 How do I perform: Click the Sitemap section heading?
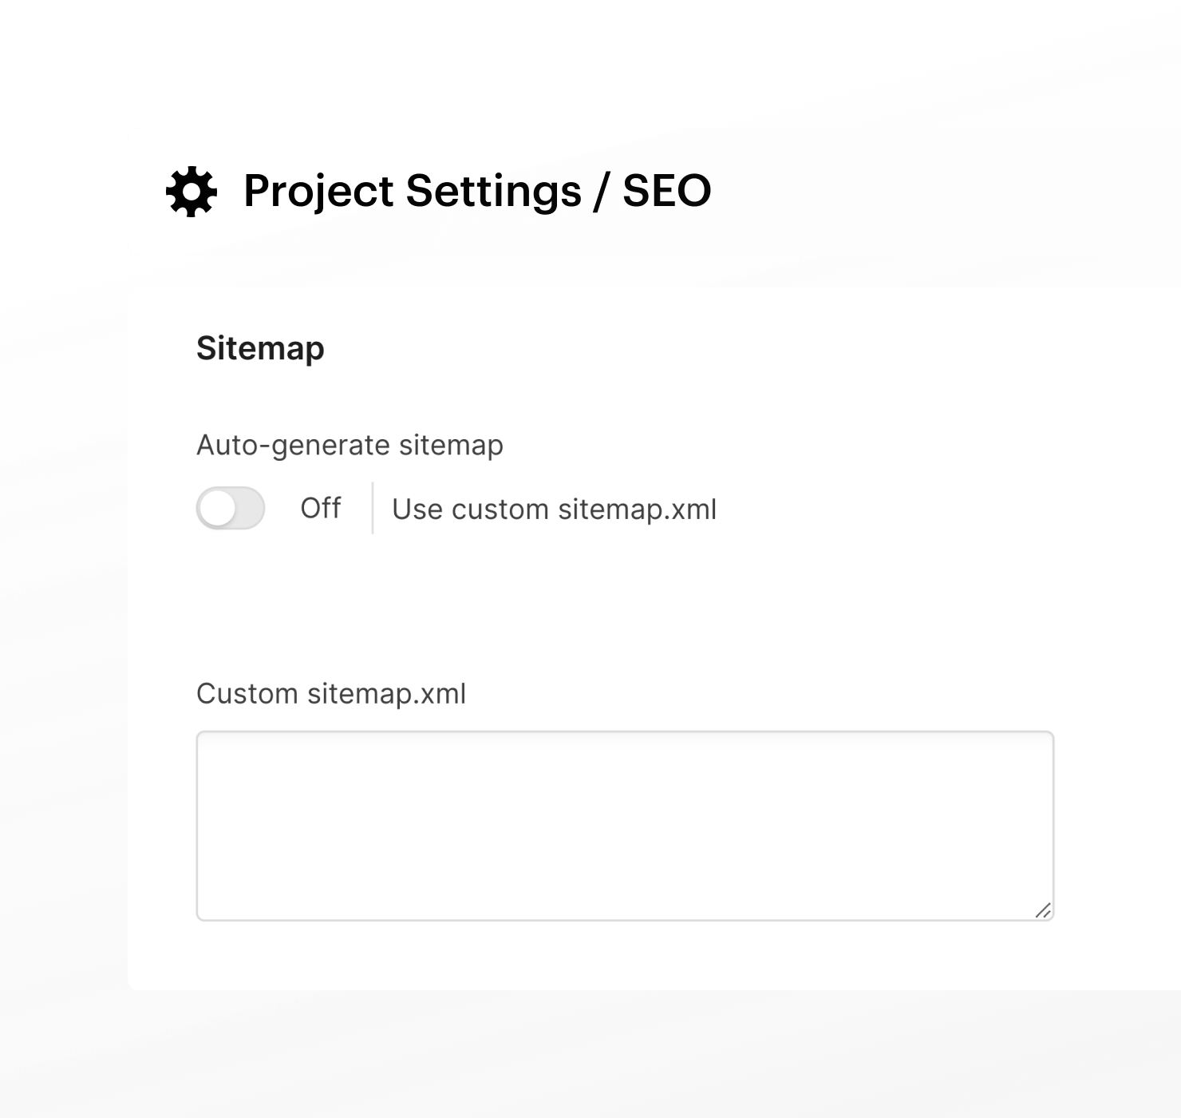click(x=260, y=348)
